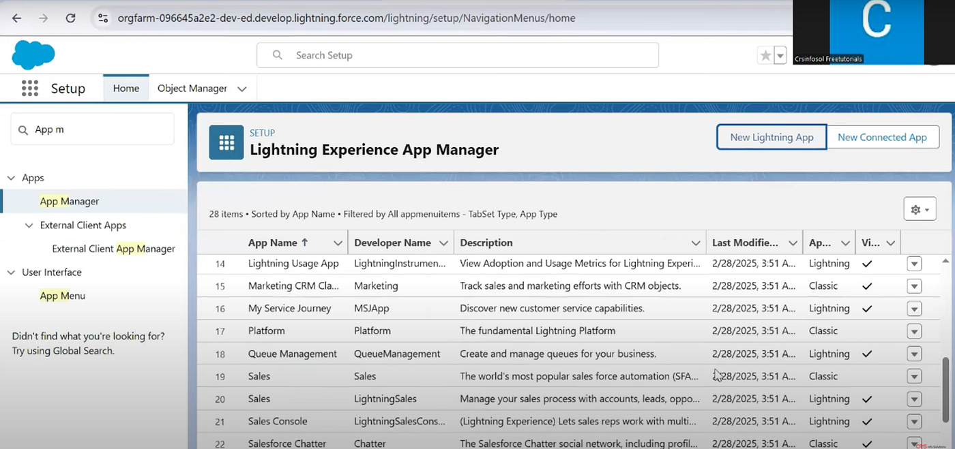Click 'Classic' app type in Platform row
The height and width of the screenshot is (449, 955).
coord(823,331)
